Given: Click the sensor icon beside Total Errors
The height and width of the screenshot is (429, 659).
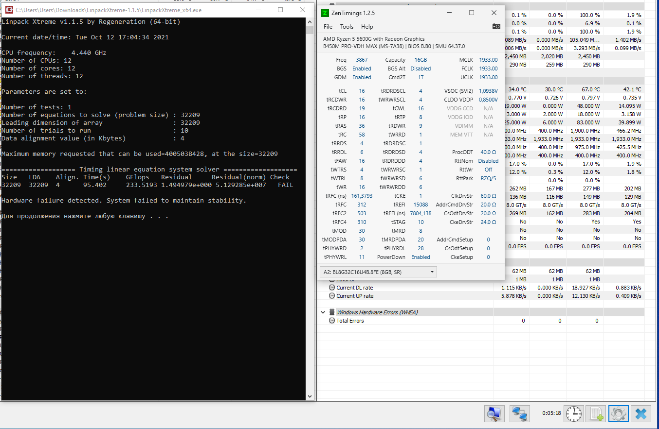Looking at the screenshot, I should 332,321.
